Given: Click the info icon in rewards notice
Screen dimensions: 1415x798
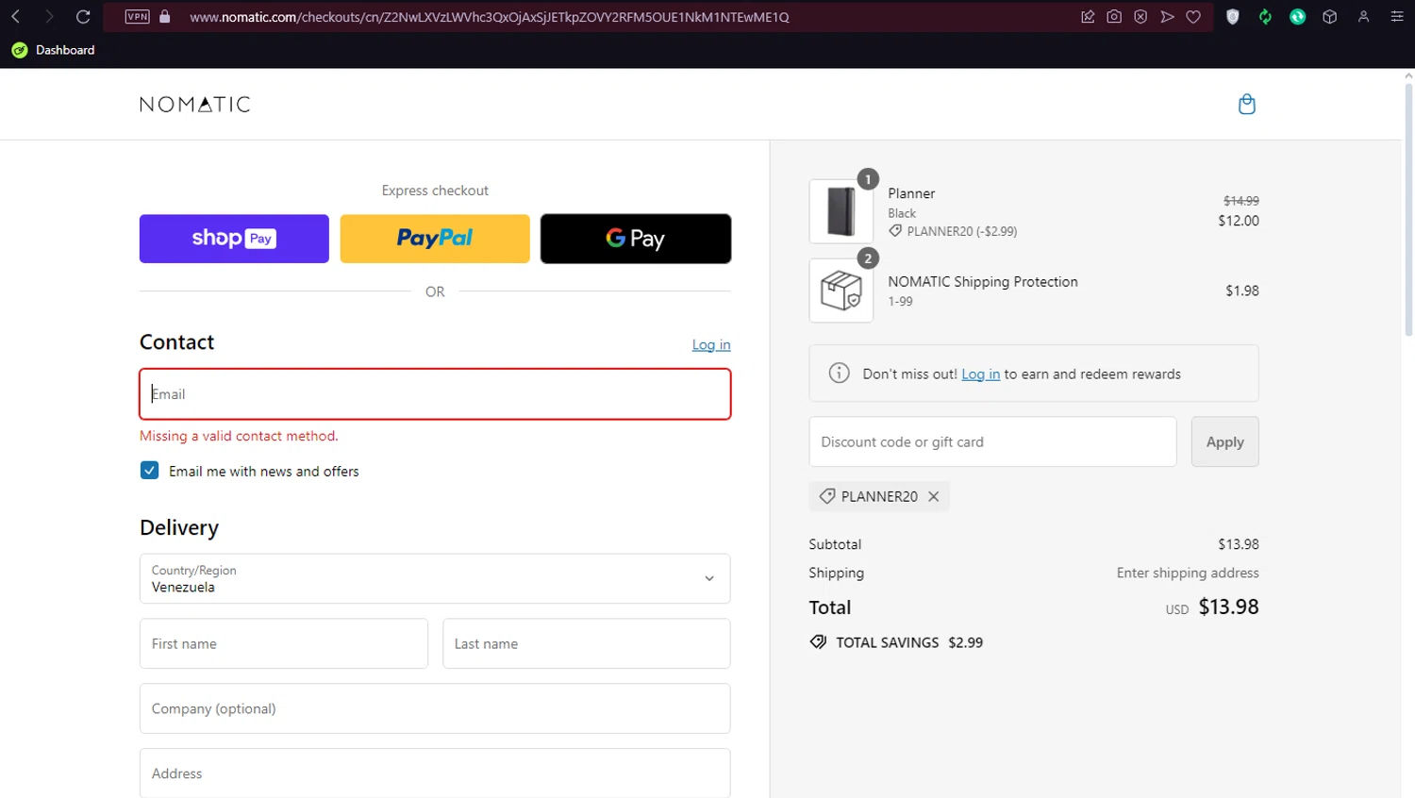Looking at the screenshot, I should pyautogui.click(x=839, y=374).
